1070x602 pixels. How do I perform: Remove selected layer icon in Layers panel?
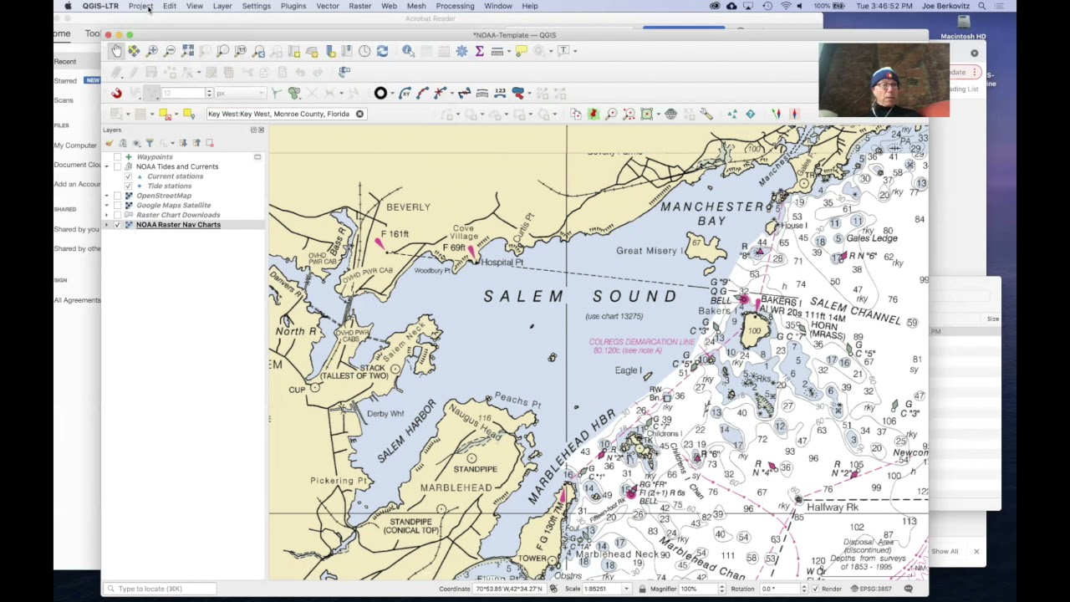[x=210, y=143]
